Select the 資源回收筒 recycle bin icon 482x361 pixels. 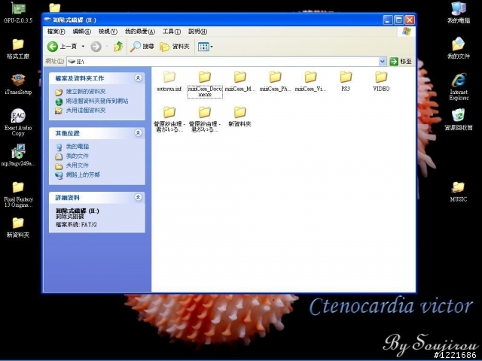459,120
